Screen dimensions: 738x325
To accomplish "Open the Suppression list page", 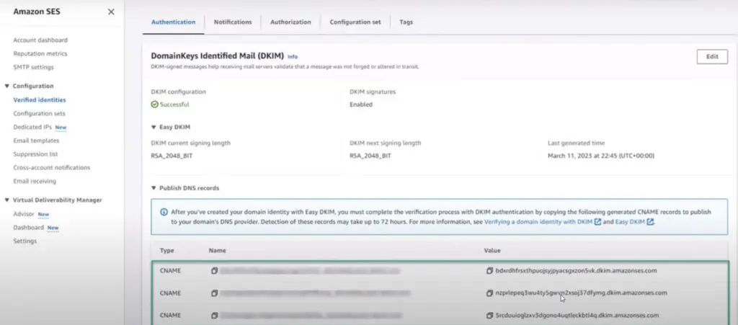I will click(35, 154).
